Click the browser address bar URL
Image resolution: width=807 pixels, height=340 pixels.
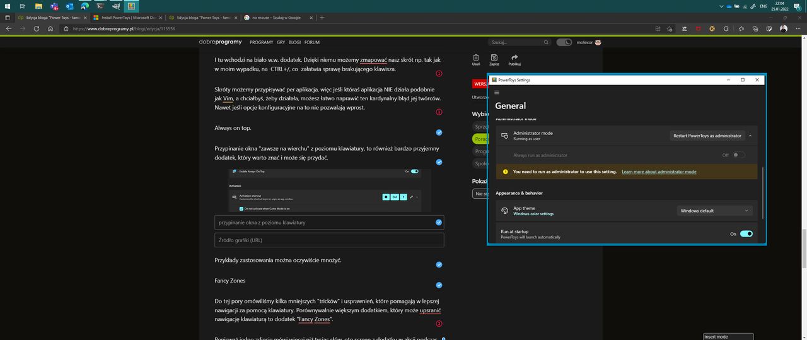pos(124,28)
